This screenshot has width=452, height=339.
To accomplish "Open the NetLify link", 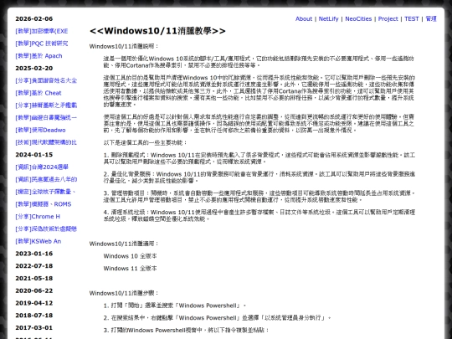I will 328,18.
